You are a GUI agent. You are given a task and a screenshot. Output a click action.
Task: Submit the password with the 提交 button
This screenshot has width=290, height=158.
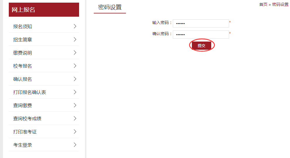[x=202, y=45]
